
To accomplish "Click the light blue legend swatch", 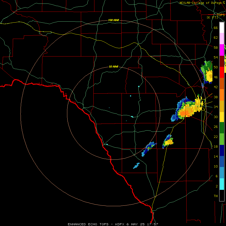I will (222, 173).
